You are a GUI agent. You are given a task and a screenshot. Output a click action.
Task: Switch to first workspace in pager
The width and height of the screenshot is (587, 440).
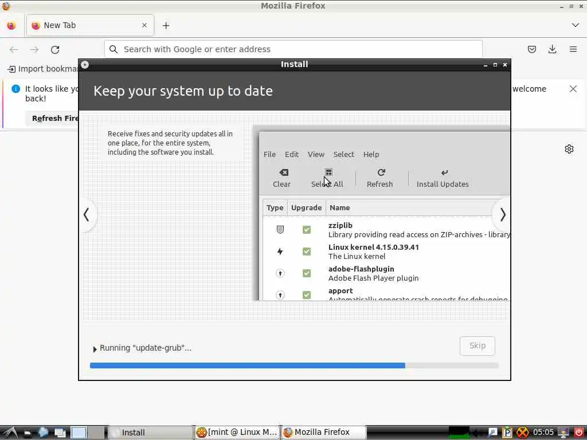click(x=79, y=433)
